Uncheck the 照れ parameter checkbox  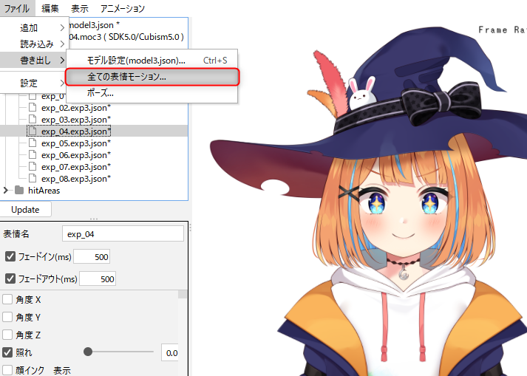click(7, 352)
